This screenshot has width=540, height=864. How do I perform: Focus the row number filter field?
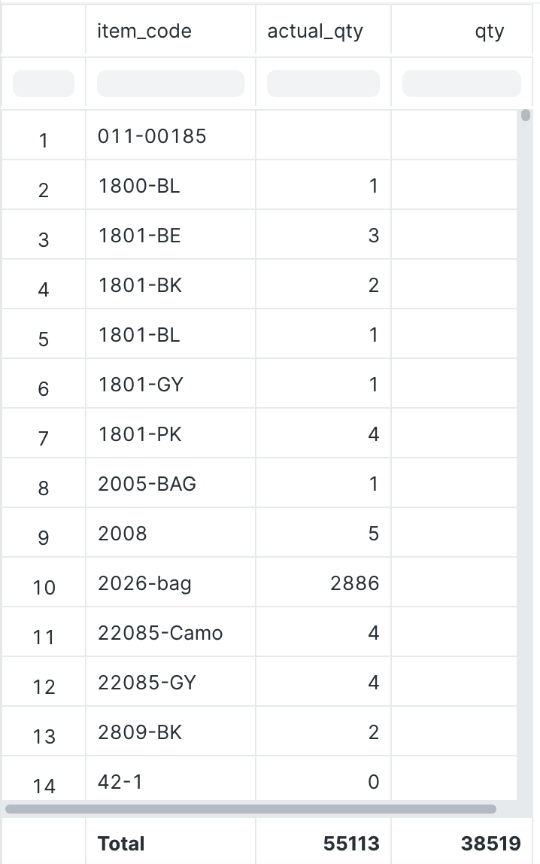44,84
